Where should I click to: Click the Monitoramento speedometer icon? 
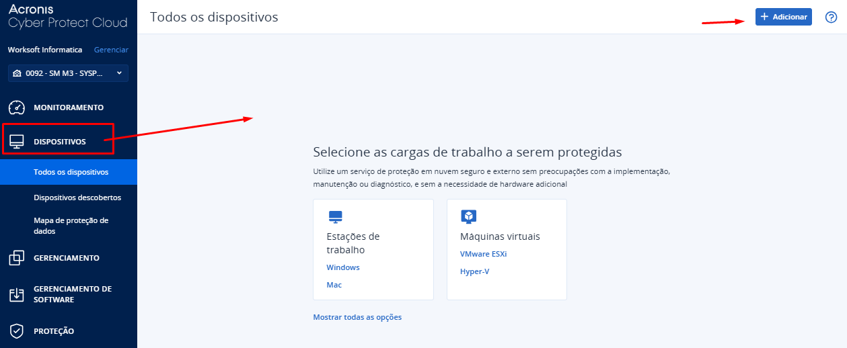tap(17, 107)
